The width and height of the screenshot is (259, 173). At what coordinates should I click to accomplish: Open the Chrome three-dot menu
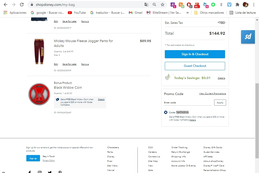[x=254, y=5]
